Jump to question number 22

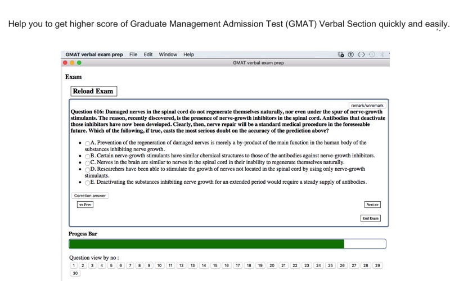pos(295,265)
